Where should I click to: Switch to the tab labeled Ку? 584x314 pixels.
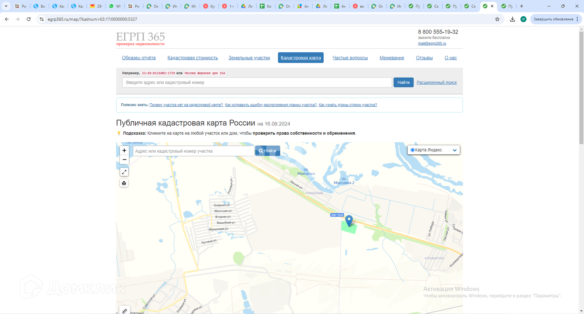pyautogui.click(x=209, y=6)
